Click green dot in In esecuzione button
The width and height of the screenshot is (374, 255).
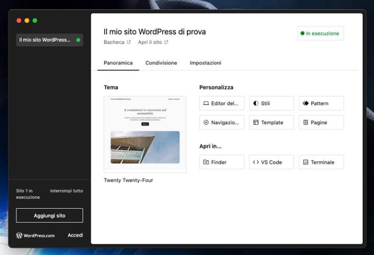(302, 34)
